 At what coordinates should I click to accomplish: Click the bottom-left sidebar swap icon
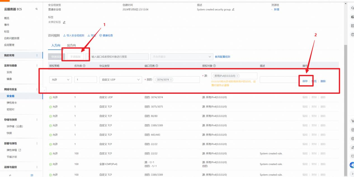[10, 175]
